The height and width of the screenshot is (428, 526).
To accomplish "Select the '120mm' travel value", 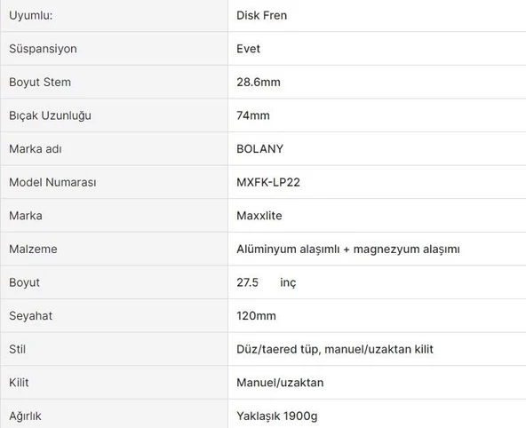I will pos(256,316).
